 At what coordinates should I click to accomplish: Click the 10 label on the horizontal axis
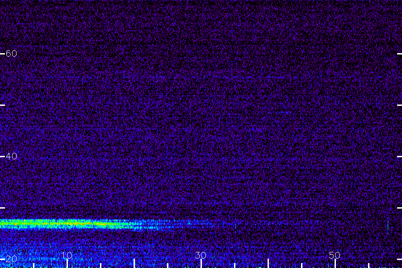point(67,255)
